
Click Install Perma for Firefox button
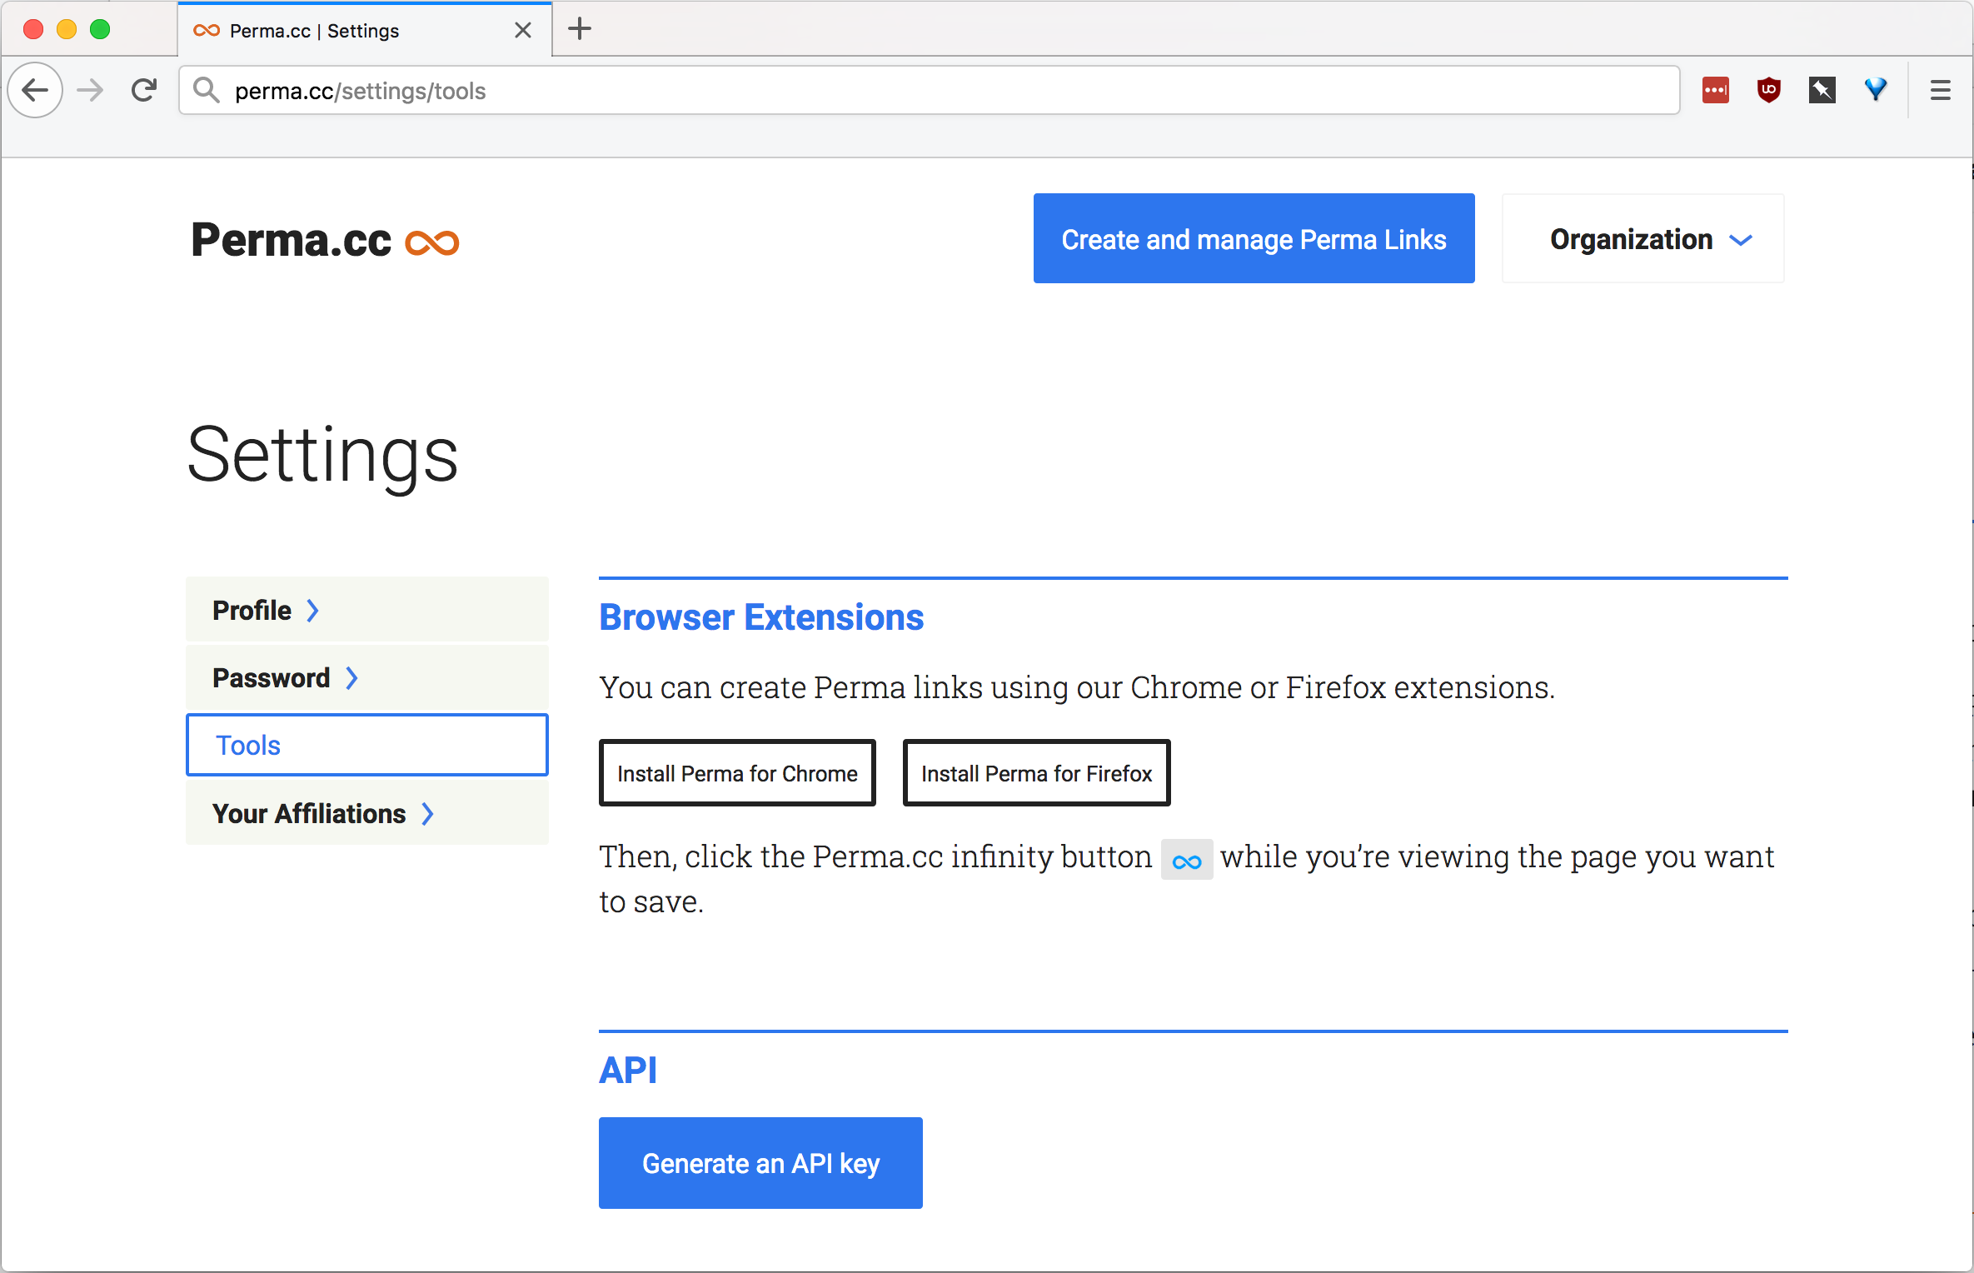(1037, 774)
